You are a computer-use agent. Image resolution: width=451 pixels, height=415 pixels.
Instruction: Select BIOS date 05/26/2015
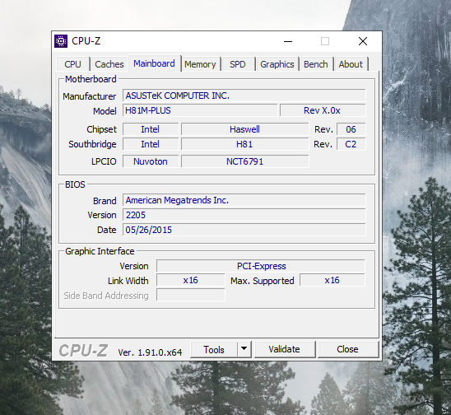[x=244, y=230]
